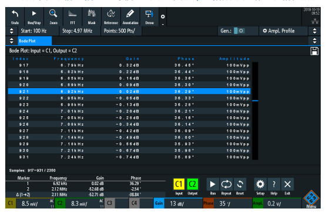Image resolution: width=326 pixels, height=212 pixels.
Task: Adjust C2 scale 8.3 mV/
Action: [x=85, y=203]
